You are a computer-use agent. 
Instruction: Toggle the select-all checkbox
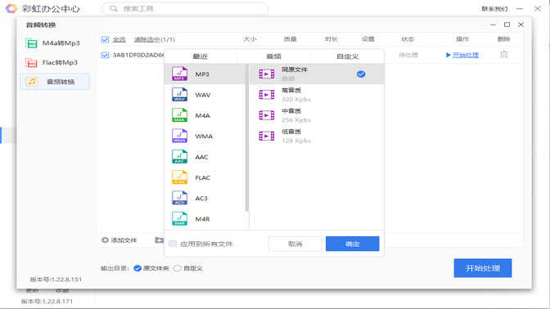(x=105, y=39)
